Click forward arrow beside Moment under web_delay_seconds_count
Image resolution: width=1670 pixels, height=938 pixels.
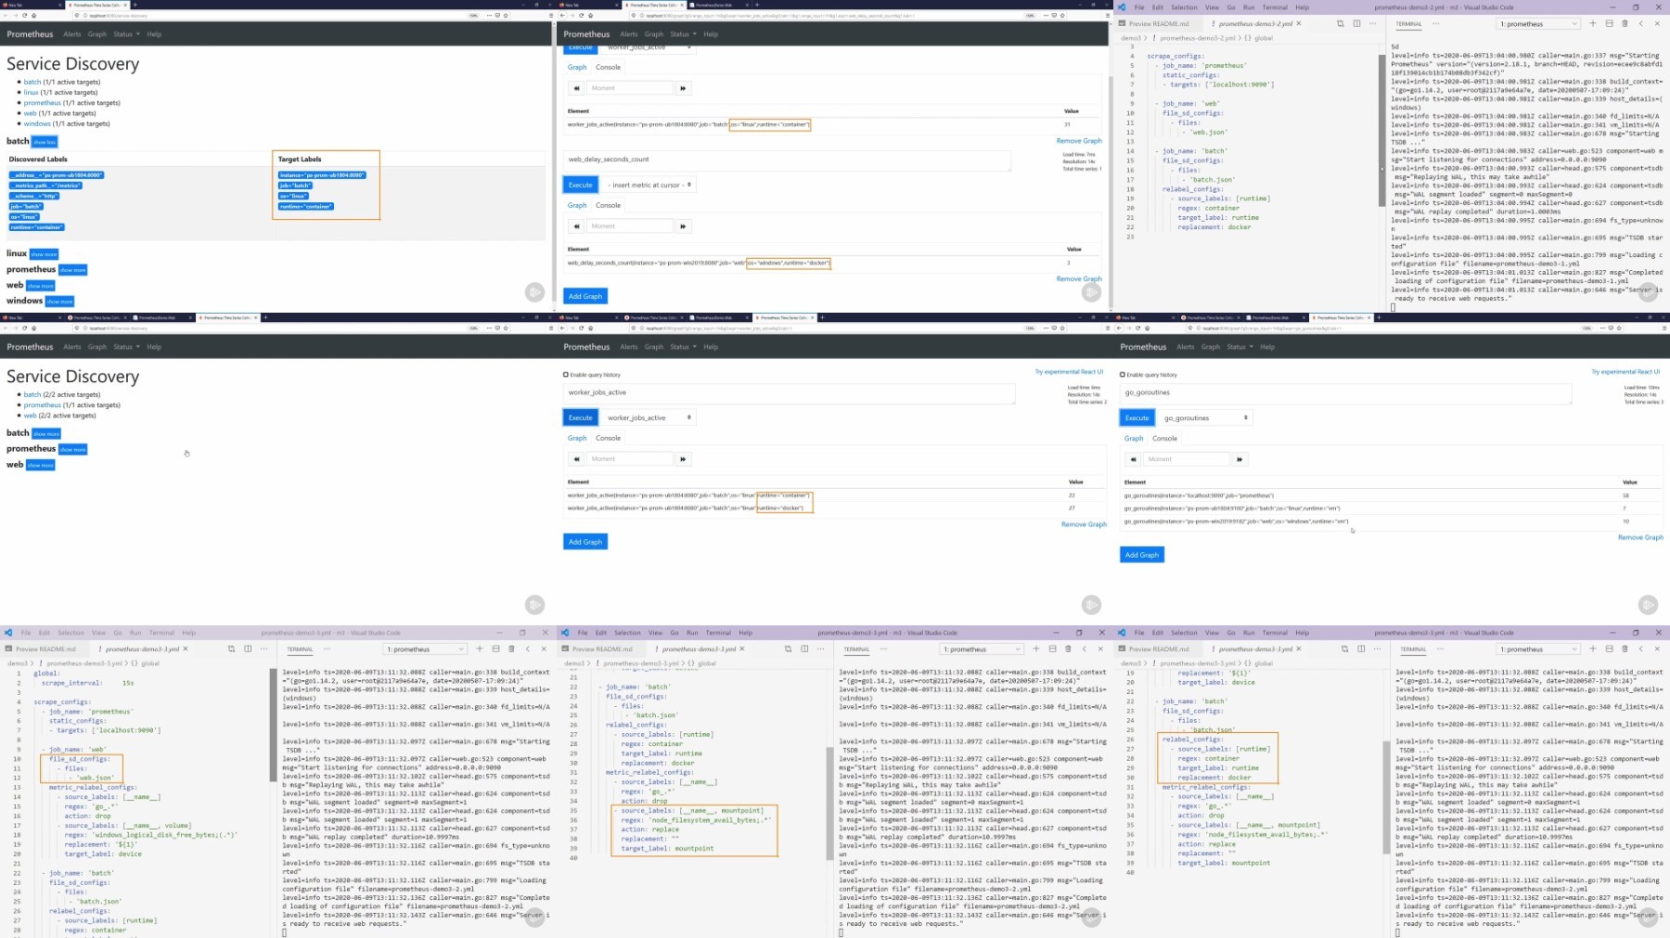(683, 226)
